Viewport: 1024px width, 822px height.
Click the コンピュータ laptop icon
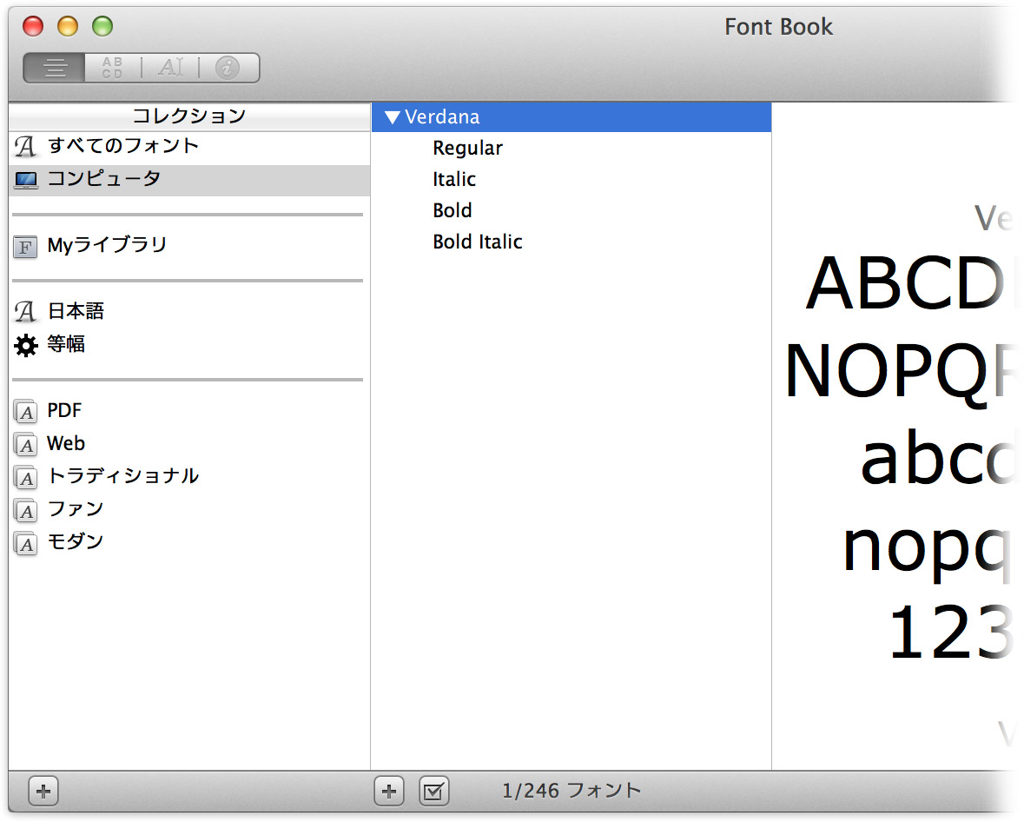coord(26,180)
